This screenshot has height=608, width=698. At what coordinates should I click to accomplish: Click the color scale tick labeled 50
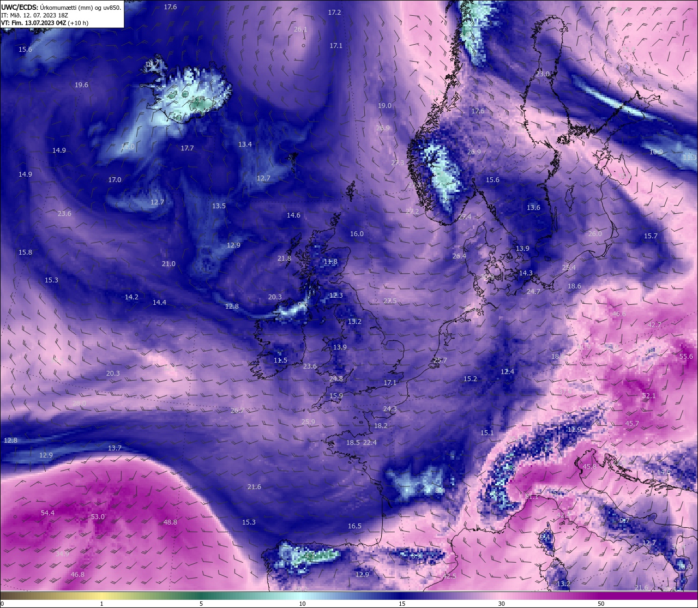tap(600, 604)
